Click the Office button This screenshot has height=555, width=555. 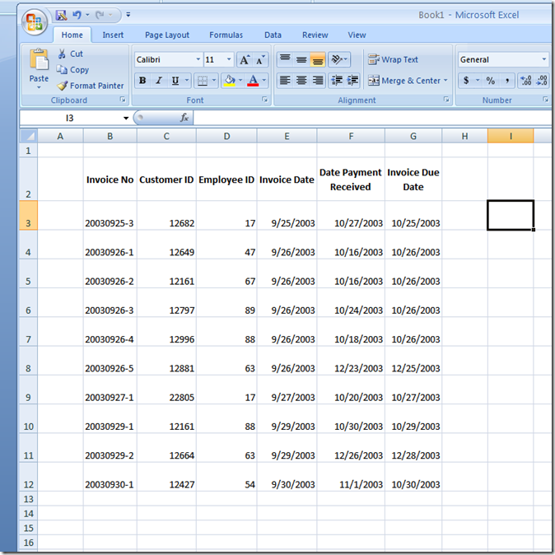pyautogui.click(x=35, y=23)
